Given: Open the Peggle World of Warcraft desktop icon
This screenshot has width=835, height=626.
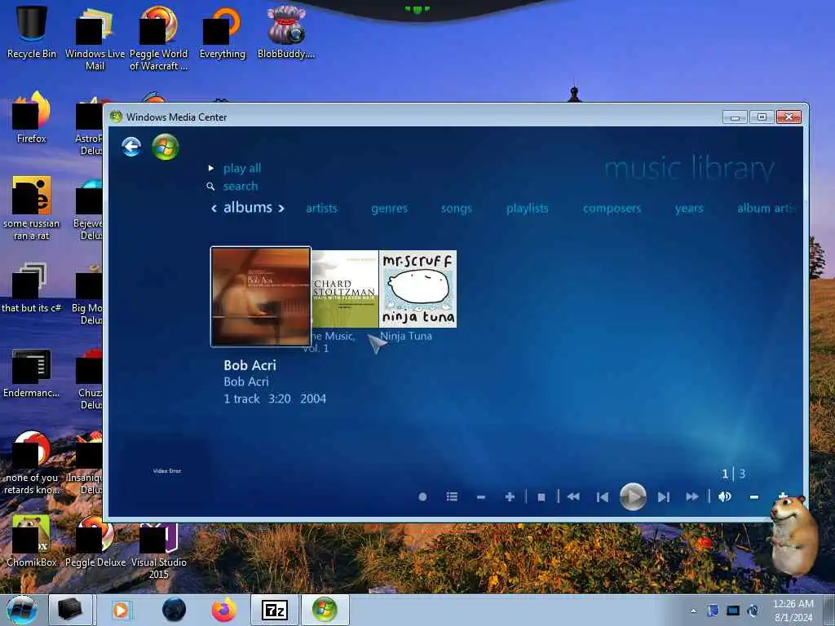Looking at the screenshot, I should click(x=159, y=38).
